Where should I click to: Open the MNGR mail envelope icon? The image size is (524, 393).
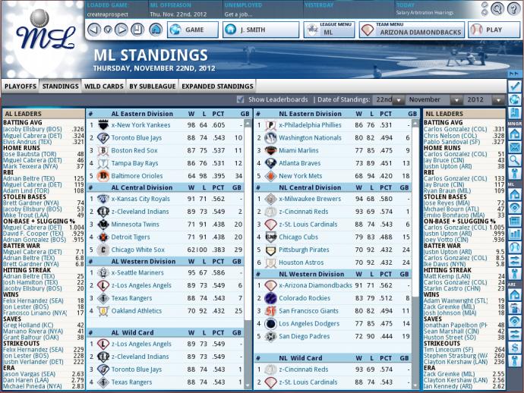(515, 147)
